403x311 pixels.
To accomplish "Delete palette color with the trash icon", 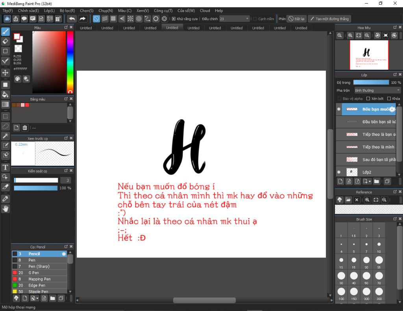I will (25, 128).
